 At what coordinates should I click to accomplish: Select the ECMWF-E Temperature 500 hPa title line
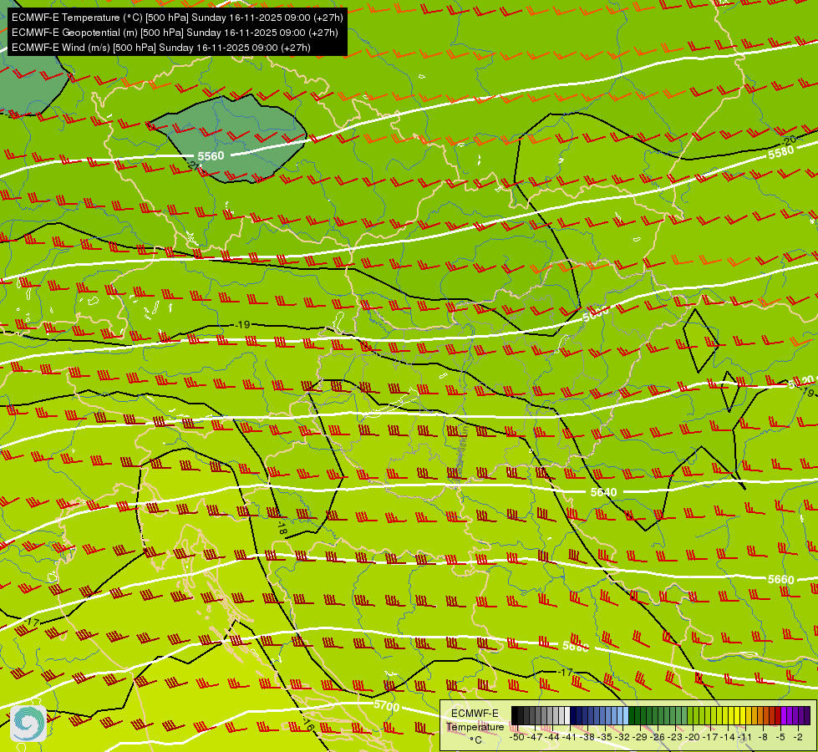[x=177, y=18]
